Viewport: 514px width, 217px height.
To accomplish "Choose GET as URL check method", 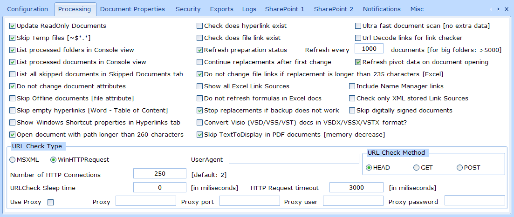I will (x=416, y=168).
